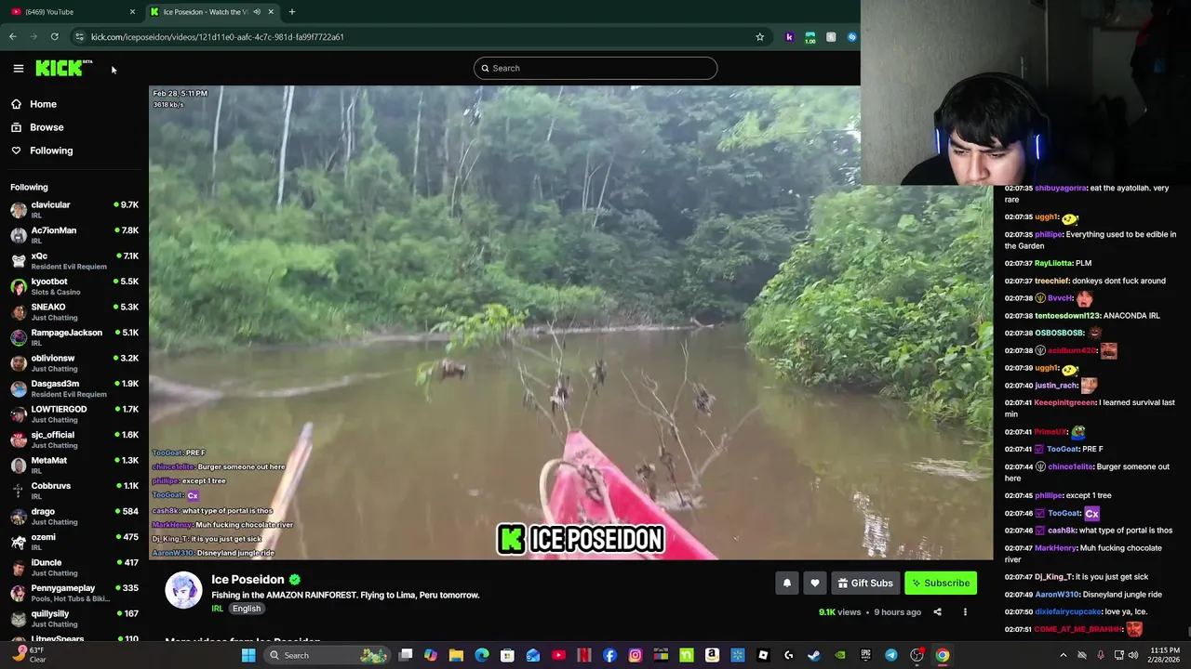Open Netflix from the taskbar
The height and width of the screenshot is (669, 1191).
coord(583,655)
